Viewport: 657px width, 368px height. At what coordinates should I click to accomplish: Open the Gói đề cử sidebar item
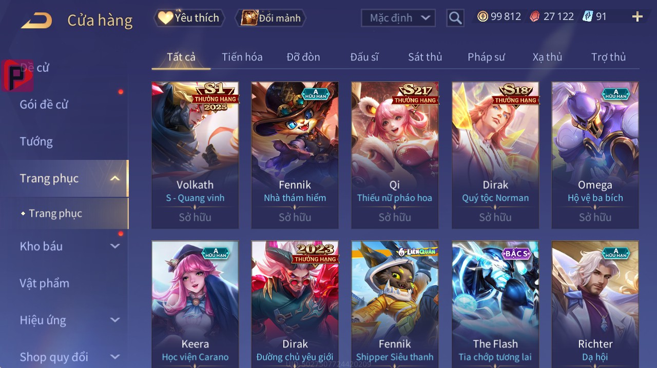[x=44, y=105]
